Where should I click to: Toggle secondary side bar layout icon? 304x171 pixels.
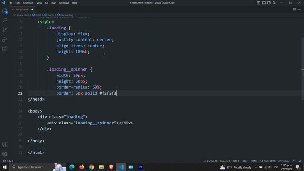269,3
